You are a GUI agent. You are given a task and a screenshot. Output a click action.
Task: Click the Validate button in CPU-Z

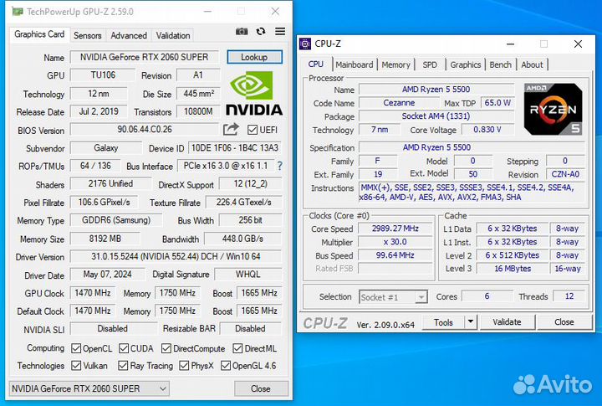[x=507, y=321]
